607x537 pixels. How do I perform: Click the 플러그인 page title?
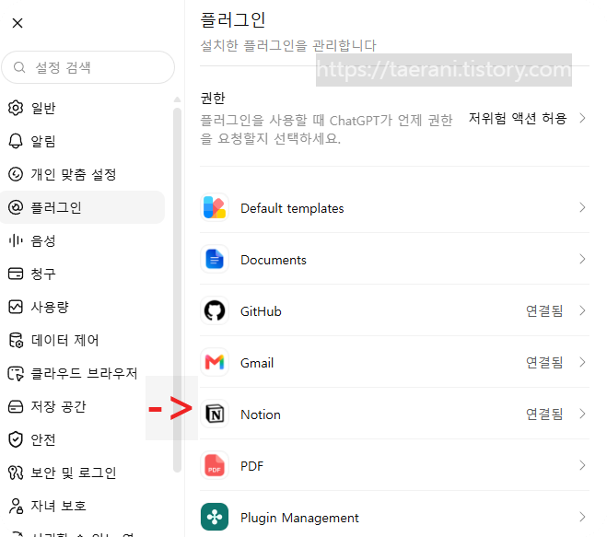pyautogui.click(x=233, y=19)
